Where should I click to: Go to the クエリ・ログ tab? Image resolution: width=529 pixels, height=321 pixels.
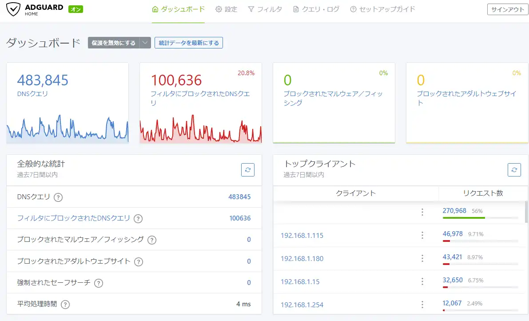pyautogui.click(x=316, y=9)
